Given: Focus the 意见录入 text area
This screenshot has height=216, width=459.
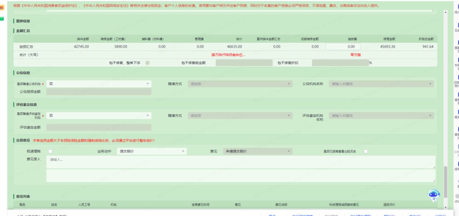Looking at the screenshot, I should pos(241,162).
